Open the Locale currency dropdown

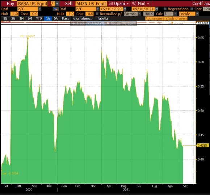pyautogui.click(x=197, y=14)
